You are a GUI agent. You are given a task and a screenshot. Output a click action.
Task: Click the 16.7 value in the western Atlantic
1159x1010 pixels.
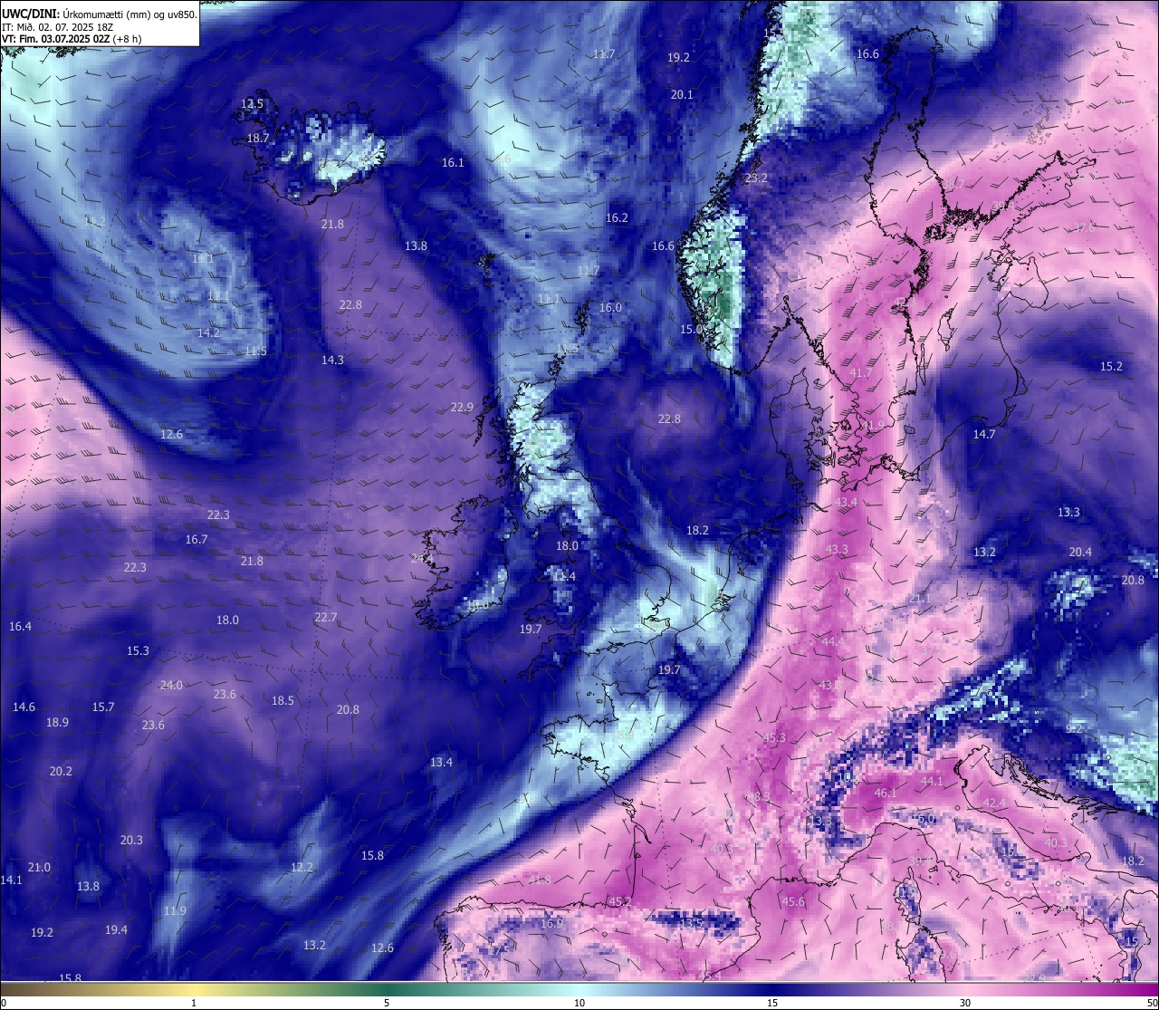click(196, 540)
